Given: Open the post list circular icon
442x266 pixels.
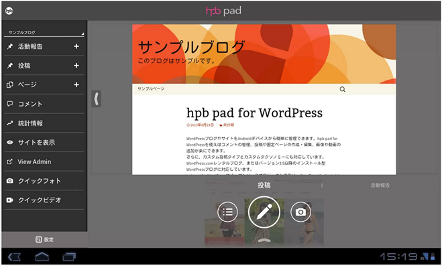Looking at the screenshot, I should (227, 212).
